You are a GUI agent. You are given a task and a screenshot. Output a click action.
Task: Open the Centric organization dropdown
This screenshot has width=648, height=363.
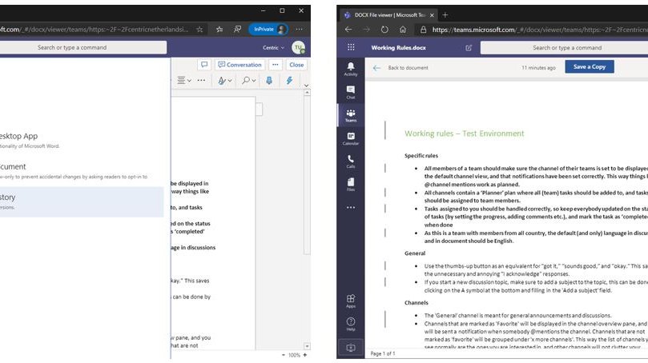273,48
